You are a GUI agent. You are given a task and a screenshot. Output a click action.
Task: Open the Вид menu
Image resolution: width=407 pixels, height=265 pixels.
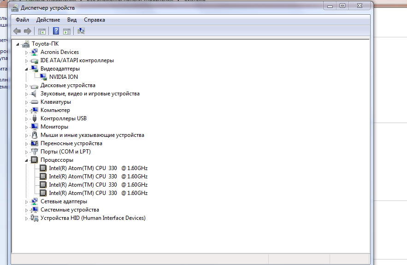pyautogui.click(x=72, y=20)
